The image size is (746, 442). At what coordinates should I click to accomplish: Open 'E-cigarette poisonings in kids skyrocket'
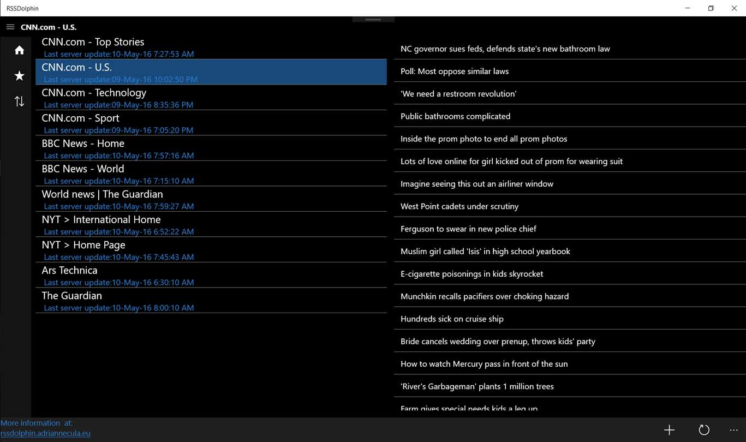(x=570, y=273)
